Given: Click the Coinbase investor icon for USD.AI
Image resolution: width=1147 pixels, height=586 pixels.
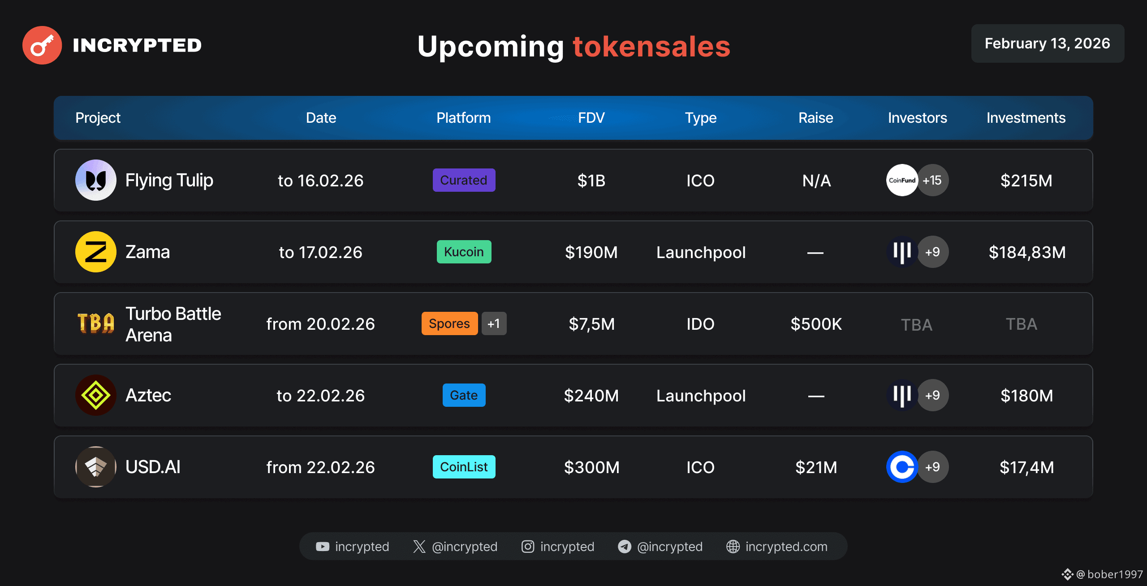Looking at the screenshot, I should [902, 467].
